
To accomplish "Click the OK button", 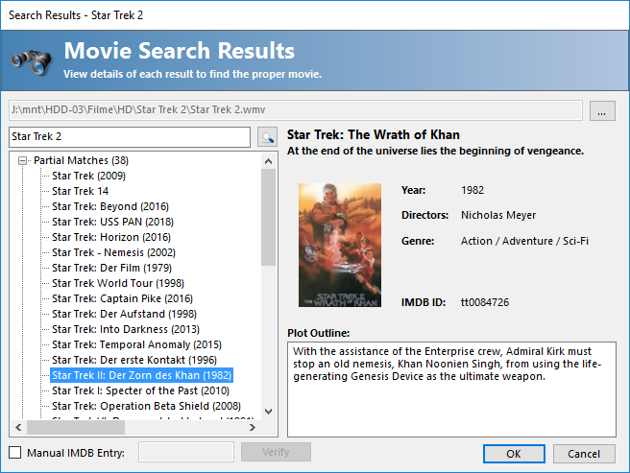I will (x=514, y=454).
